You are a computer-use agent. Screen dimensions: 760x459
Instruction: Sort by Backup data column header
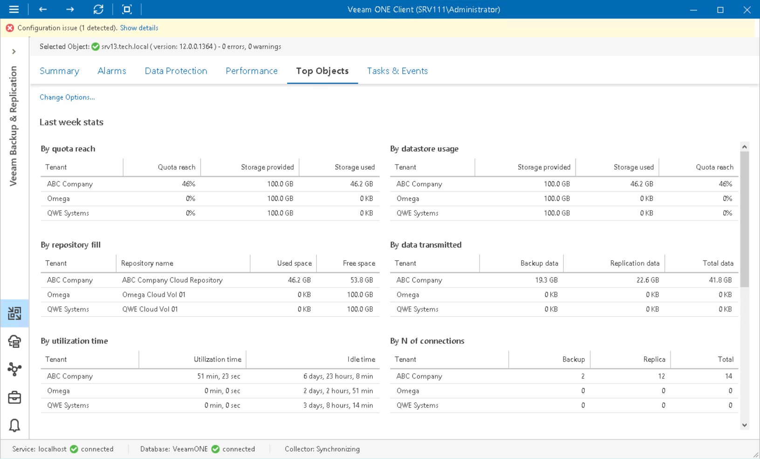tap(521, 263)
